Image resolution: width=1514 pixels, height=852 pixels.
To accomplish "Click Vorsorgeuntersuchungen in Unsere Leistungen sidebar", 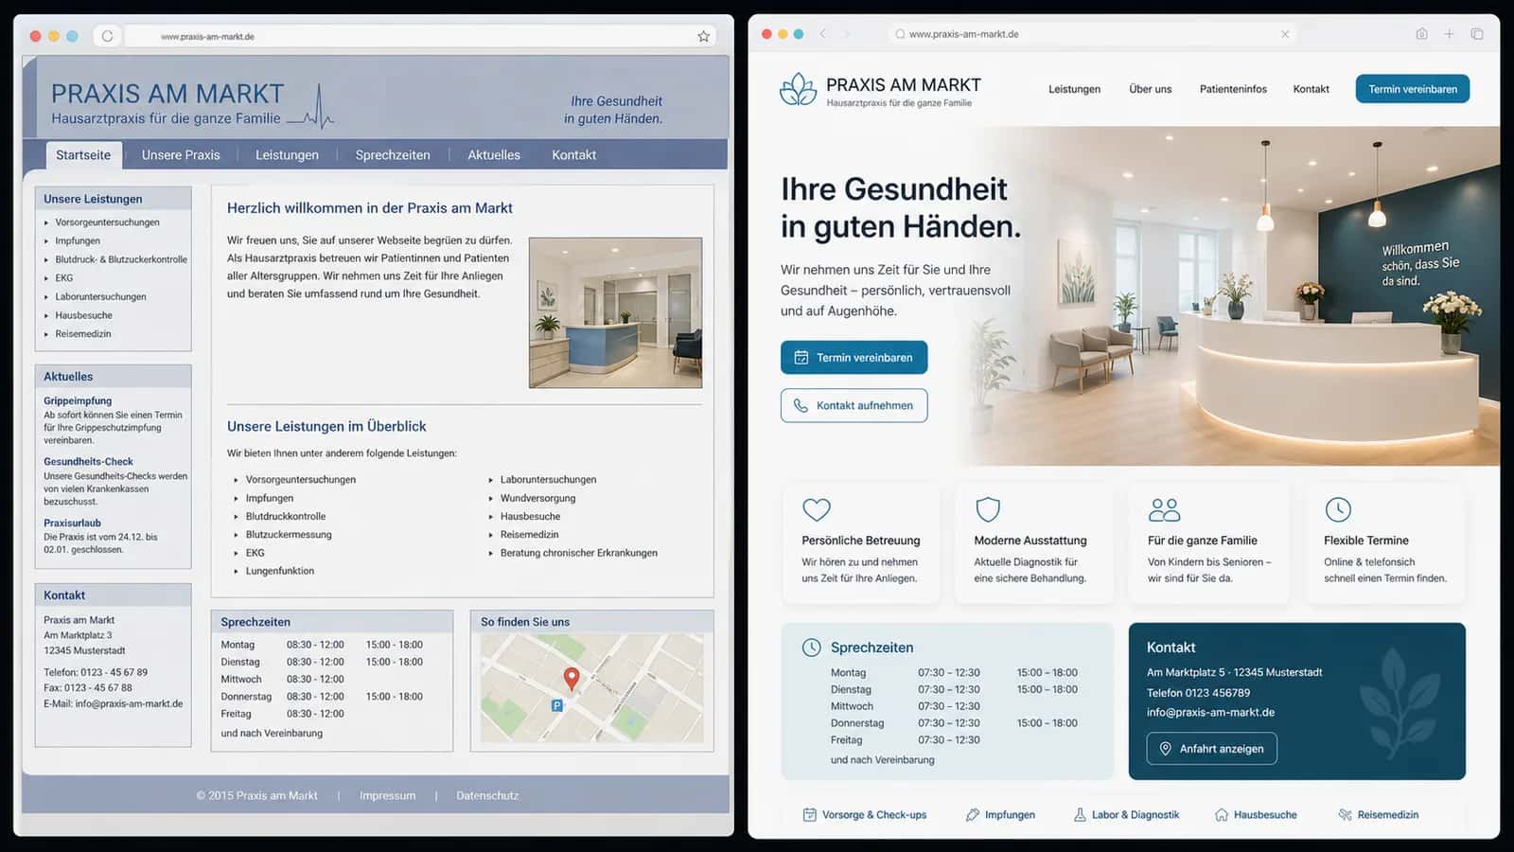I will click(107, 222).
